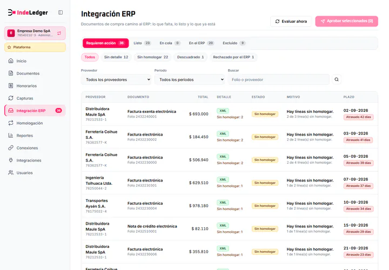389x270 pixels.
Task: Switch to the Excluido tab
Action: [234, 43]
